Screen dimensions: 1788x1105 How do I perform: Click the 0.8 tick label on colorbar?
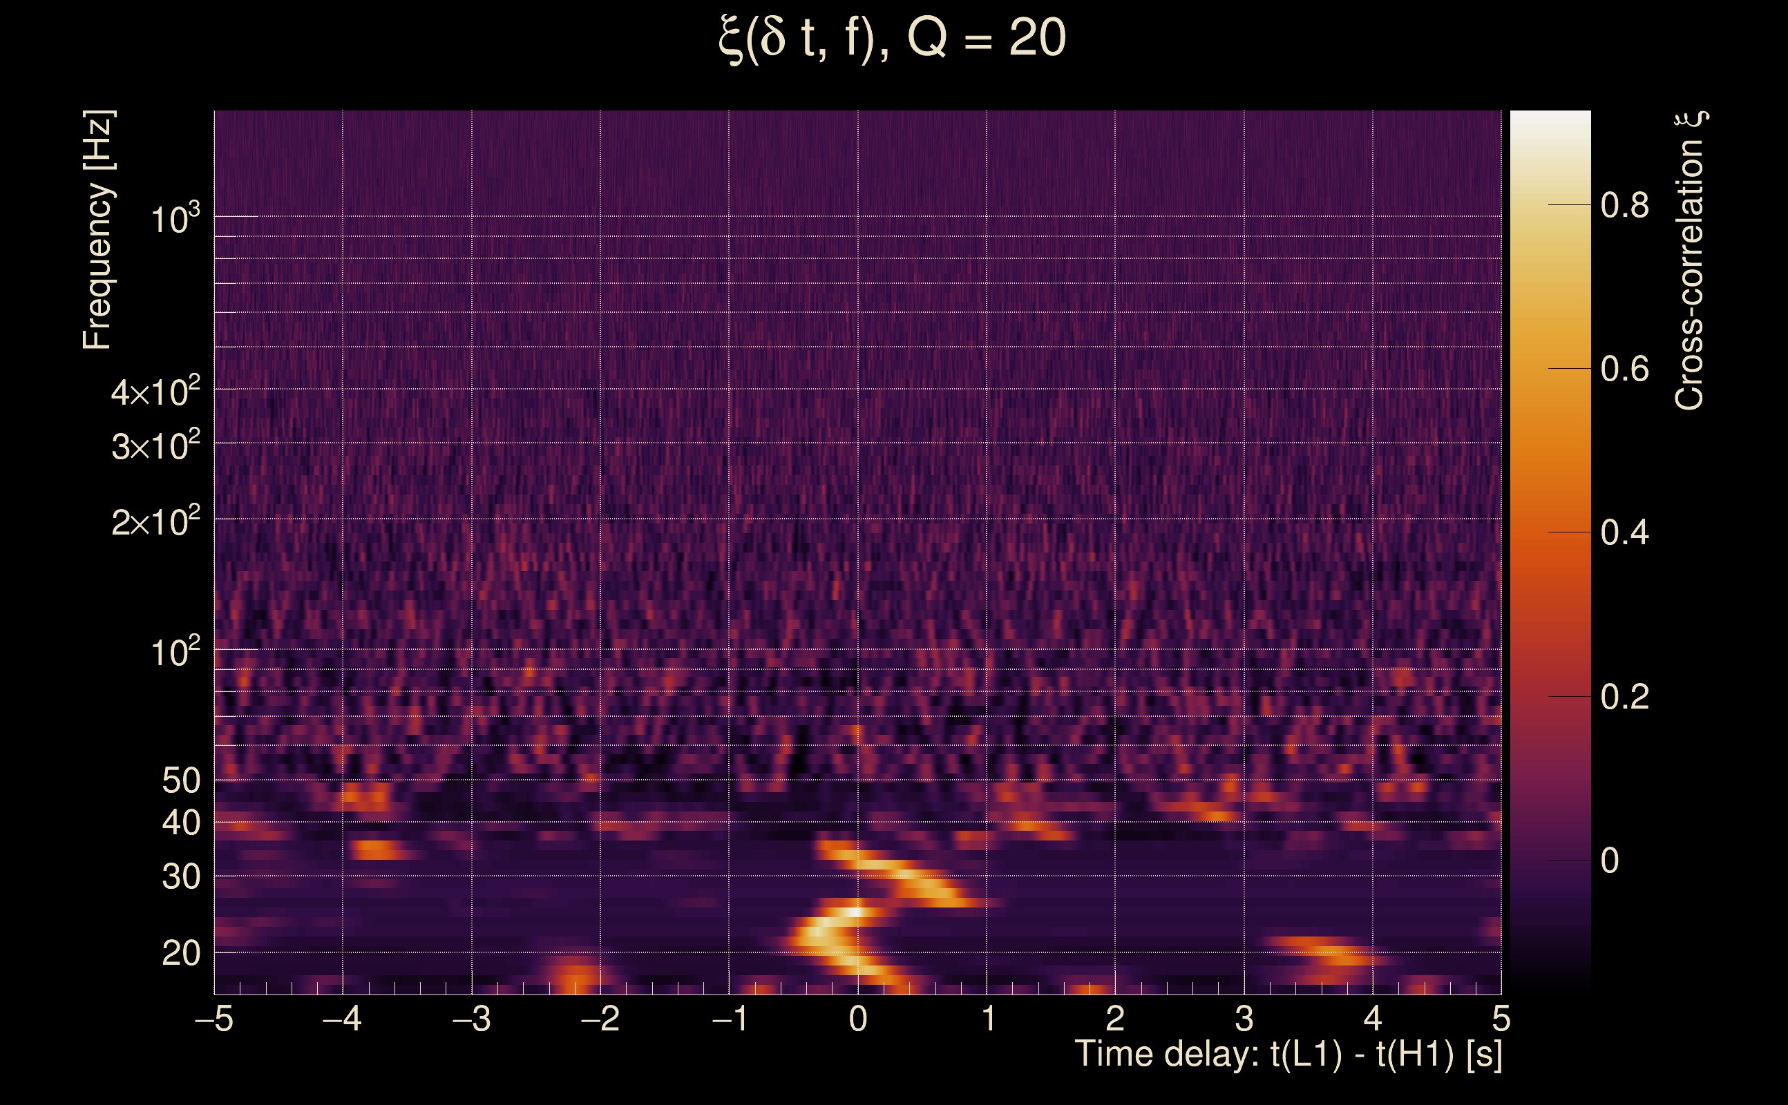click(x=1624, y=206)
